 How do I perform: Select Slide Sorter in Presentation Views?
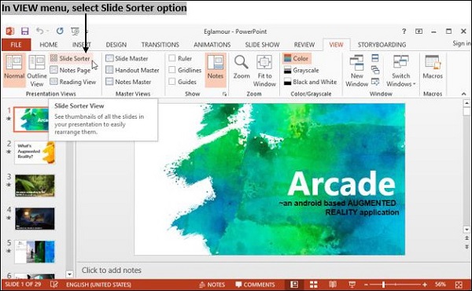71,58
